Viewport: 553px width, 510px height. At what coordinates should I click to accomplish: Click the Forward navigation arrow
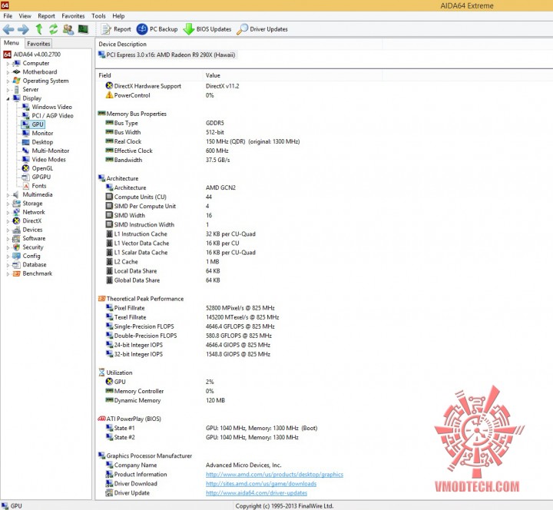23,29
